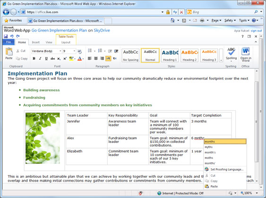The height and width of the screenshot is (198, 266).
Task: Open the SkyDrive link
Action: coord(102,30)
